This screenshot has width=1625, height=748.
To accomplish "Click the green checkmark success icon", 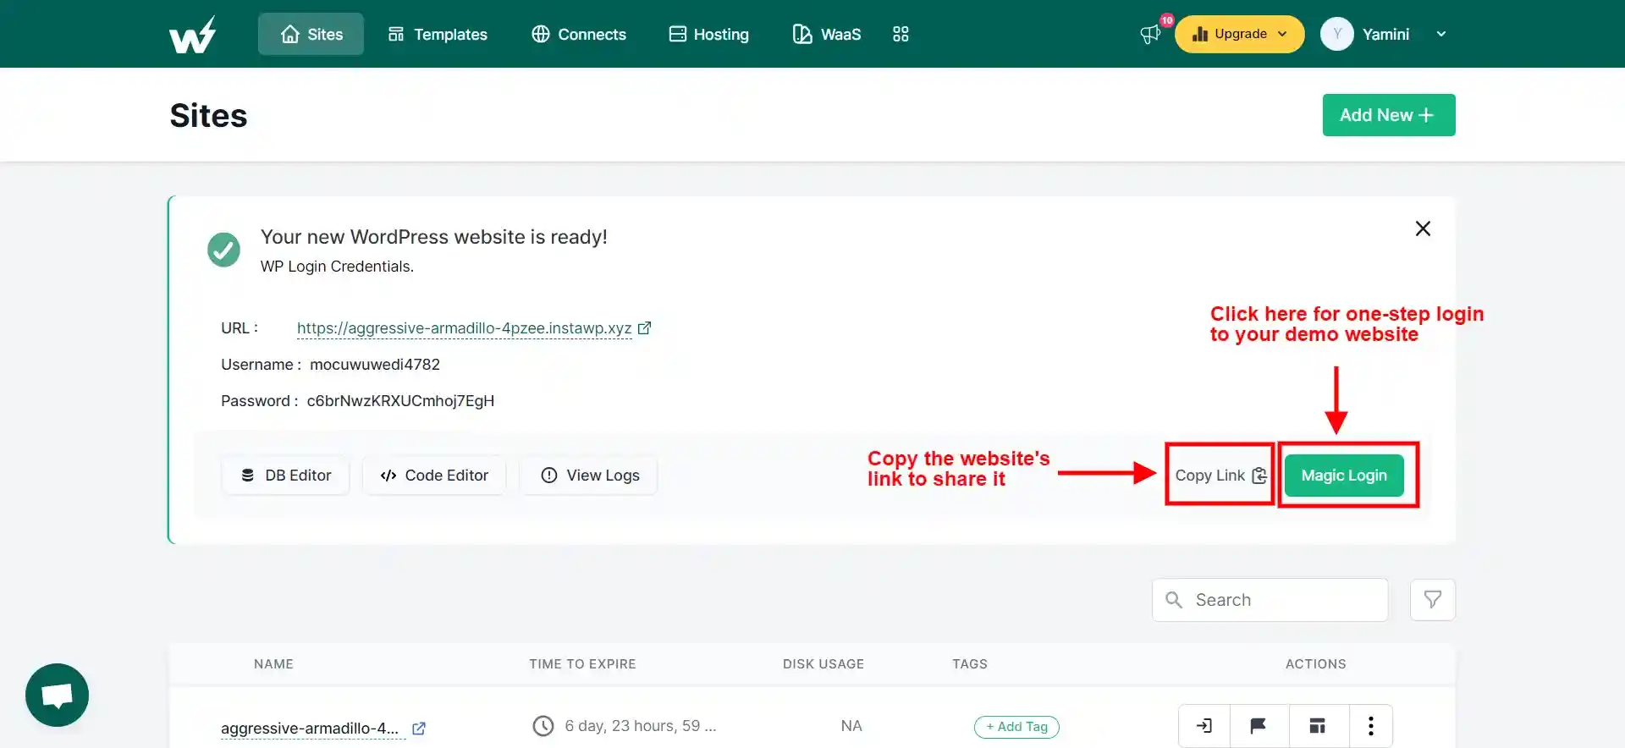I will (224, 250).
